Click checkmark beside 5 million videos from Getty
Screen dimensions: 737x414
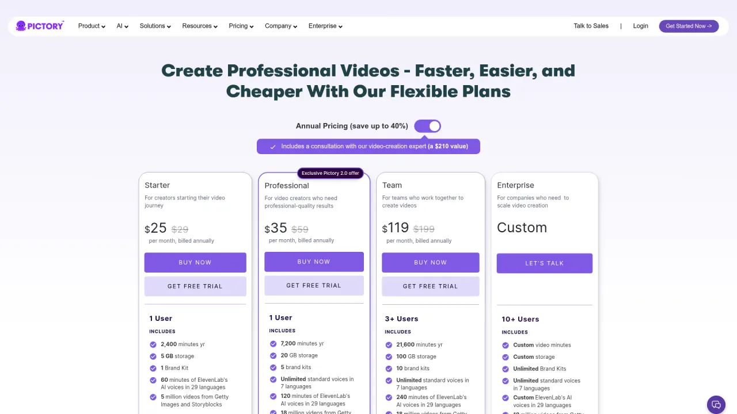point(153,397)
